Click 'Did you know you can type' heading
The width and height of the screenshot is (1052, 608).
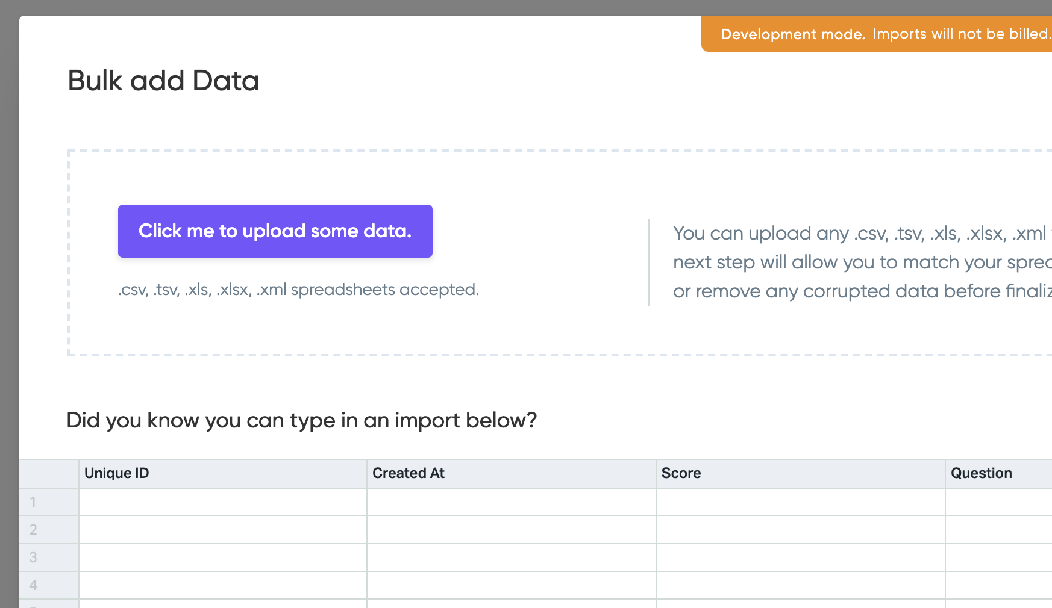pyautogui.click(x=301, y=420)
